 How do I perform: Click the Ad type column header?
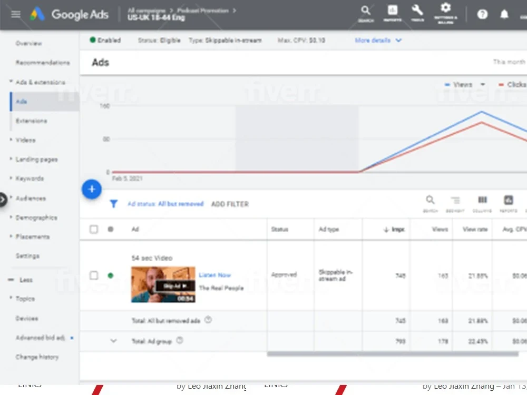329,230
